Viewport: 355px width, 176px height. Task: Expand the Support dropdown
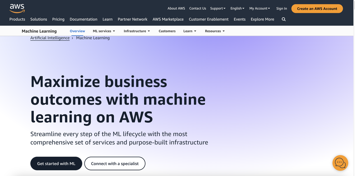(x=218, y=9)
